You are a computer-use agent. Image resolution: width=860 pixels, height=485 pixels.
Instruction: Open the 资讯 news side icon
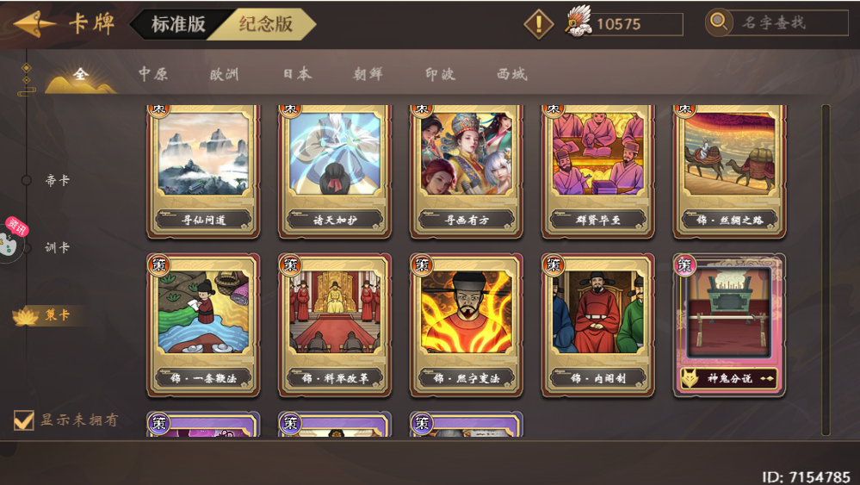(x=12, y=239)
